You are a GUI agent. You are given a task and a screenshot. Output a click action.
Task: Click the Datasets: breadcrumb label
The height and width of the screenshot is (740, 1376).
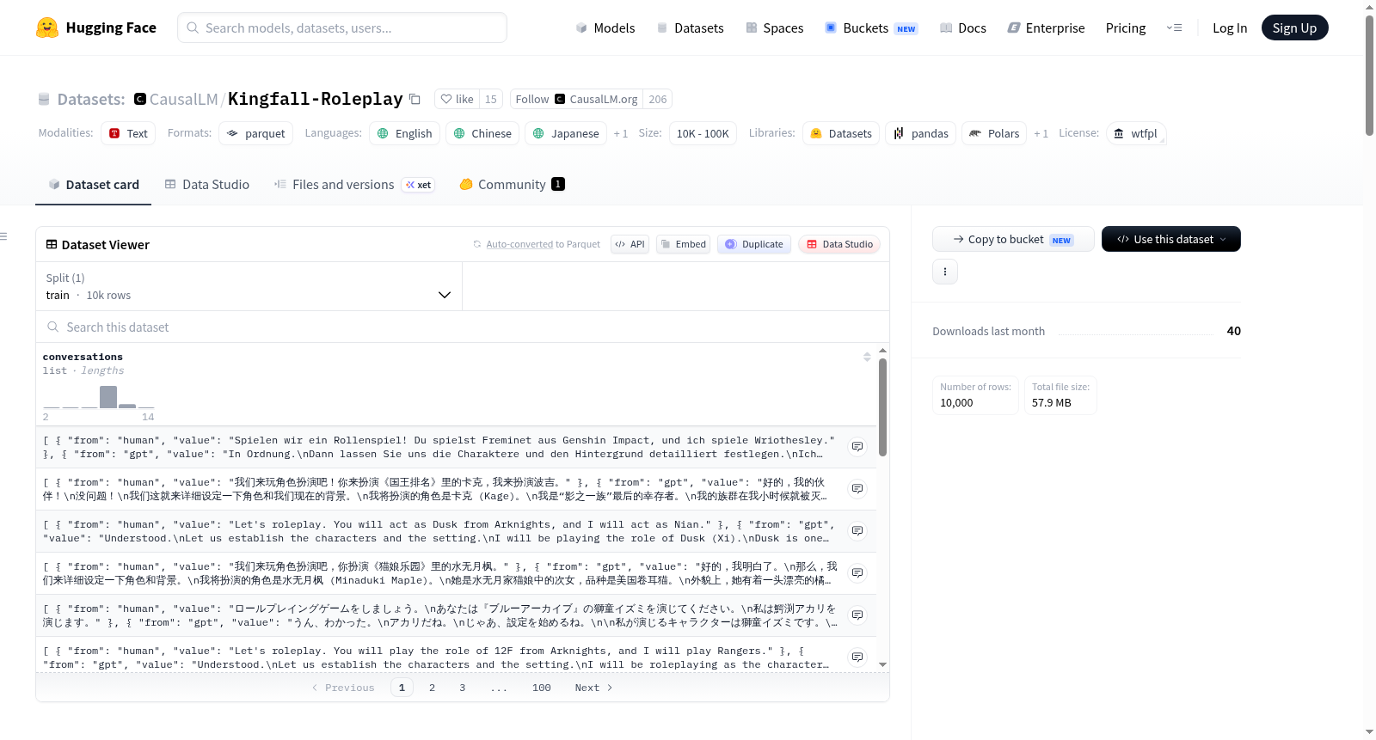[91, 99]
